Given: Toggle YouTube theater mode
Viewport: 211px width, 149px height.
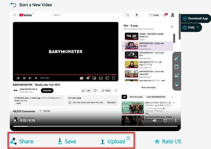Looking at the screenshot, I should (x=101, y=78).
